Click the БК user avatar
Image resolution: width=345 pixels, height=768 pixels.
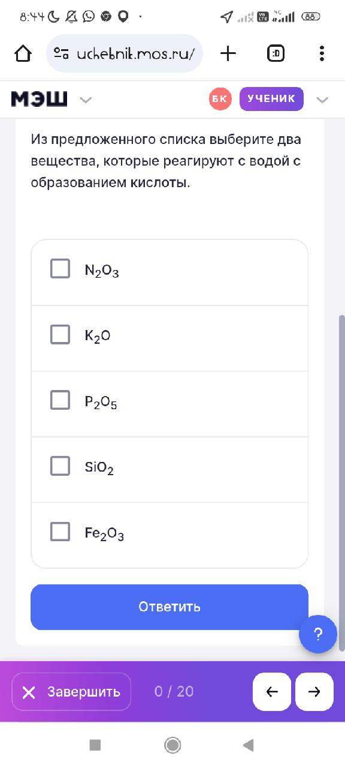[220, 99]
